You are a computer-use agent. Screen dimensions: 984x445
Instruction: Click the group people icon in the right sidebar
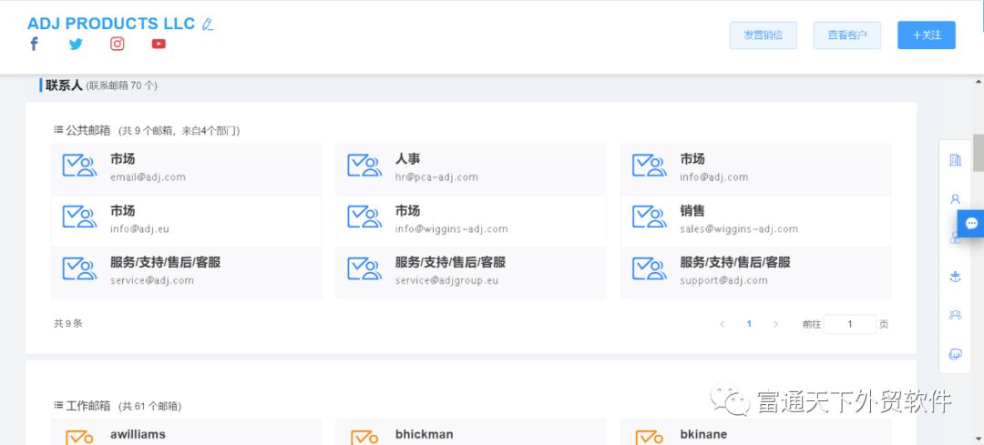click(955, 315)
